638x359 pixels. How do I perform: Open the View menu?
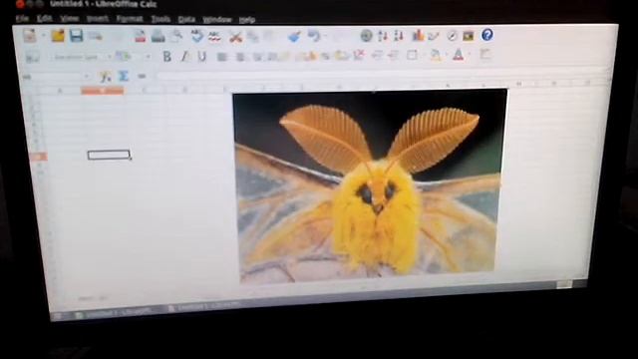[69, 19]
